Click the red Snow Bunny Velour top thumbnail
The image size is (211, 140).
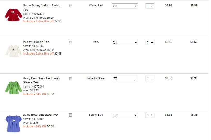tap(13, 14)
